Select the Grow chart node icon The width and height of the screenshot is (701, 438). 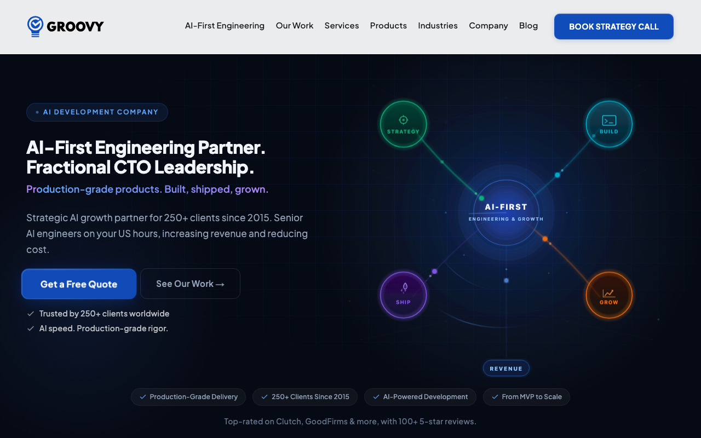[608, 293]
